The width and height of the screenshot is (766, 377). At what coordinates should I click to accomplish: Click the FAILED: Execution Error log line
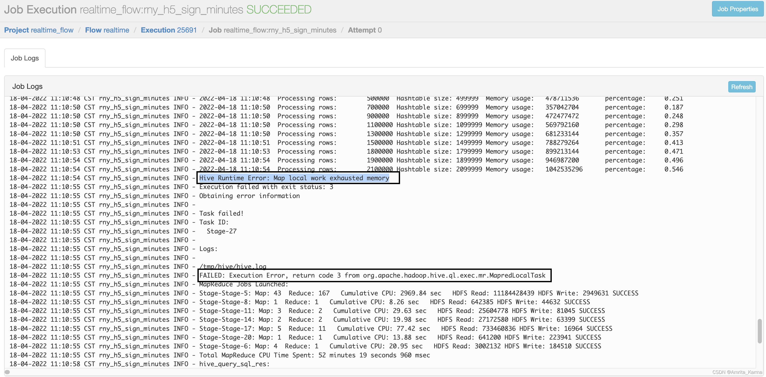pyautogui.click(x=372, y=276)
